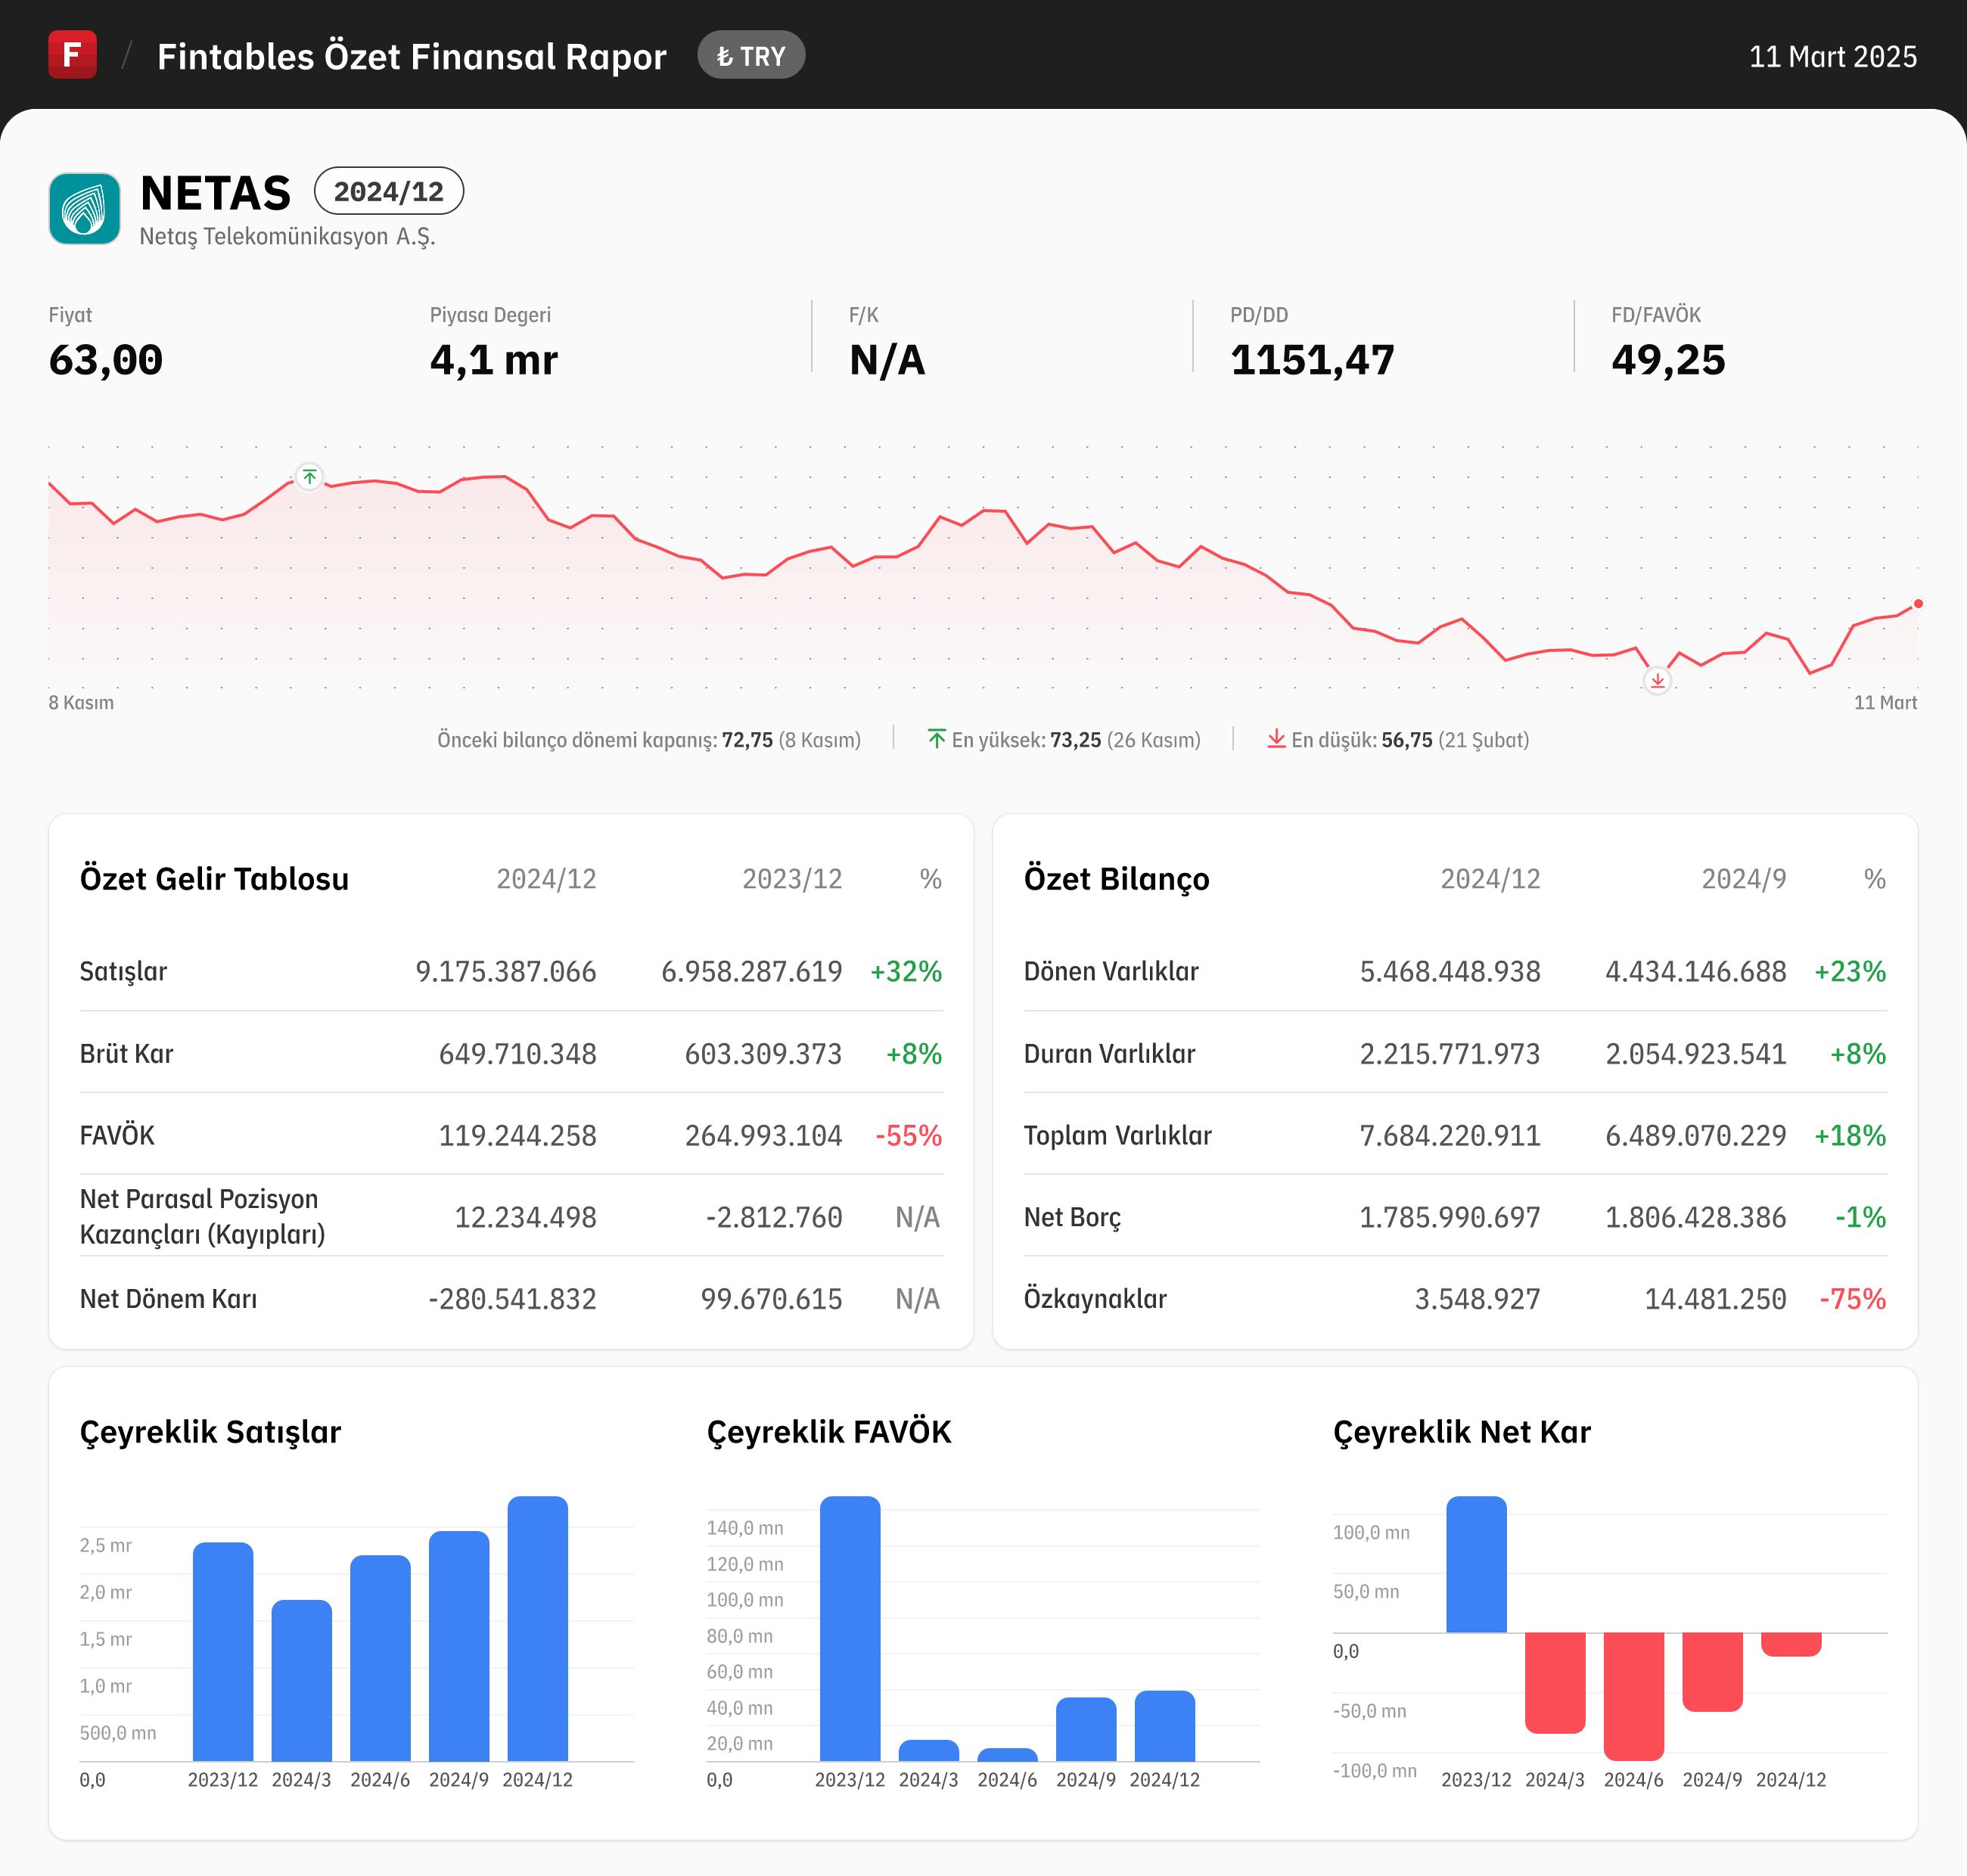
Task: Click the 2023/12 Çeyreklik FAVÖK bar
Action: point(850,1629)
